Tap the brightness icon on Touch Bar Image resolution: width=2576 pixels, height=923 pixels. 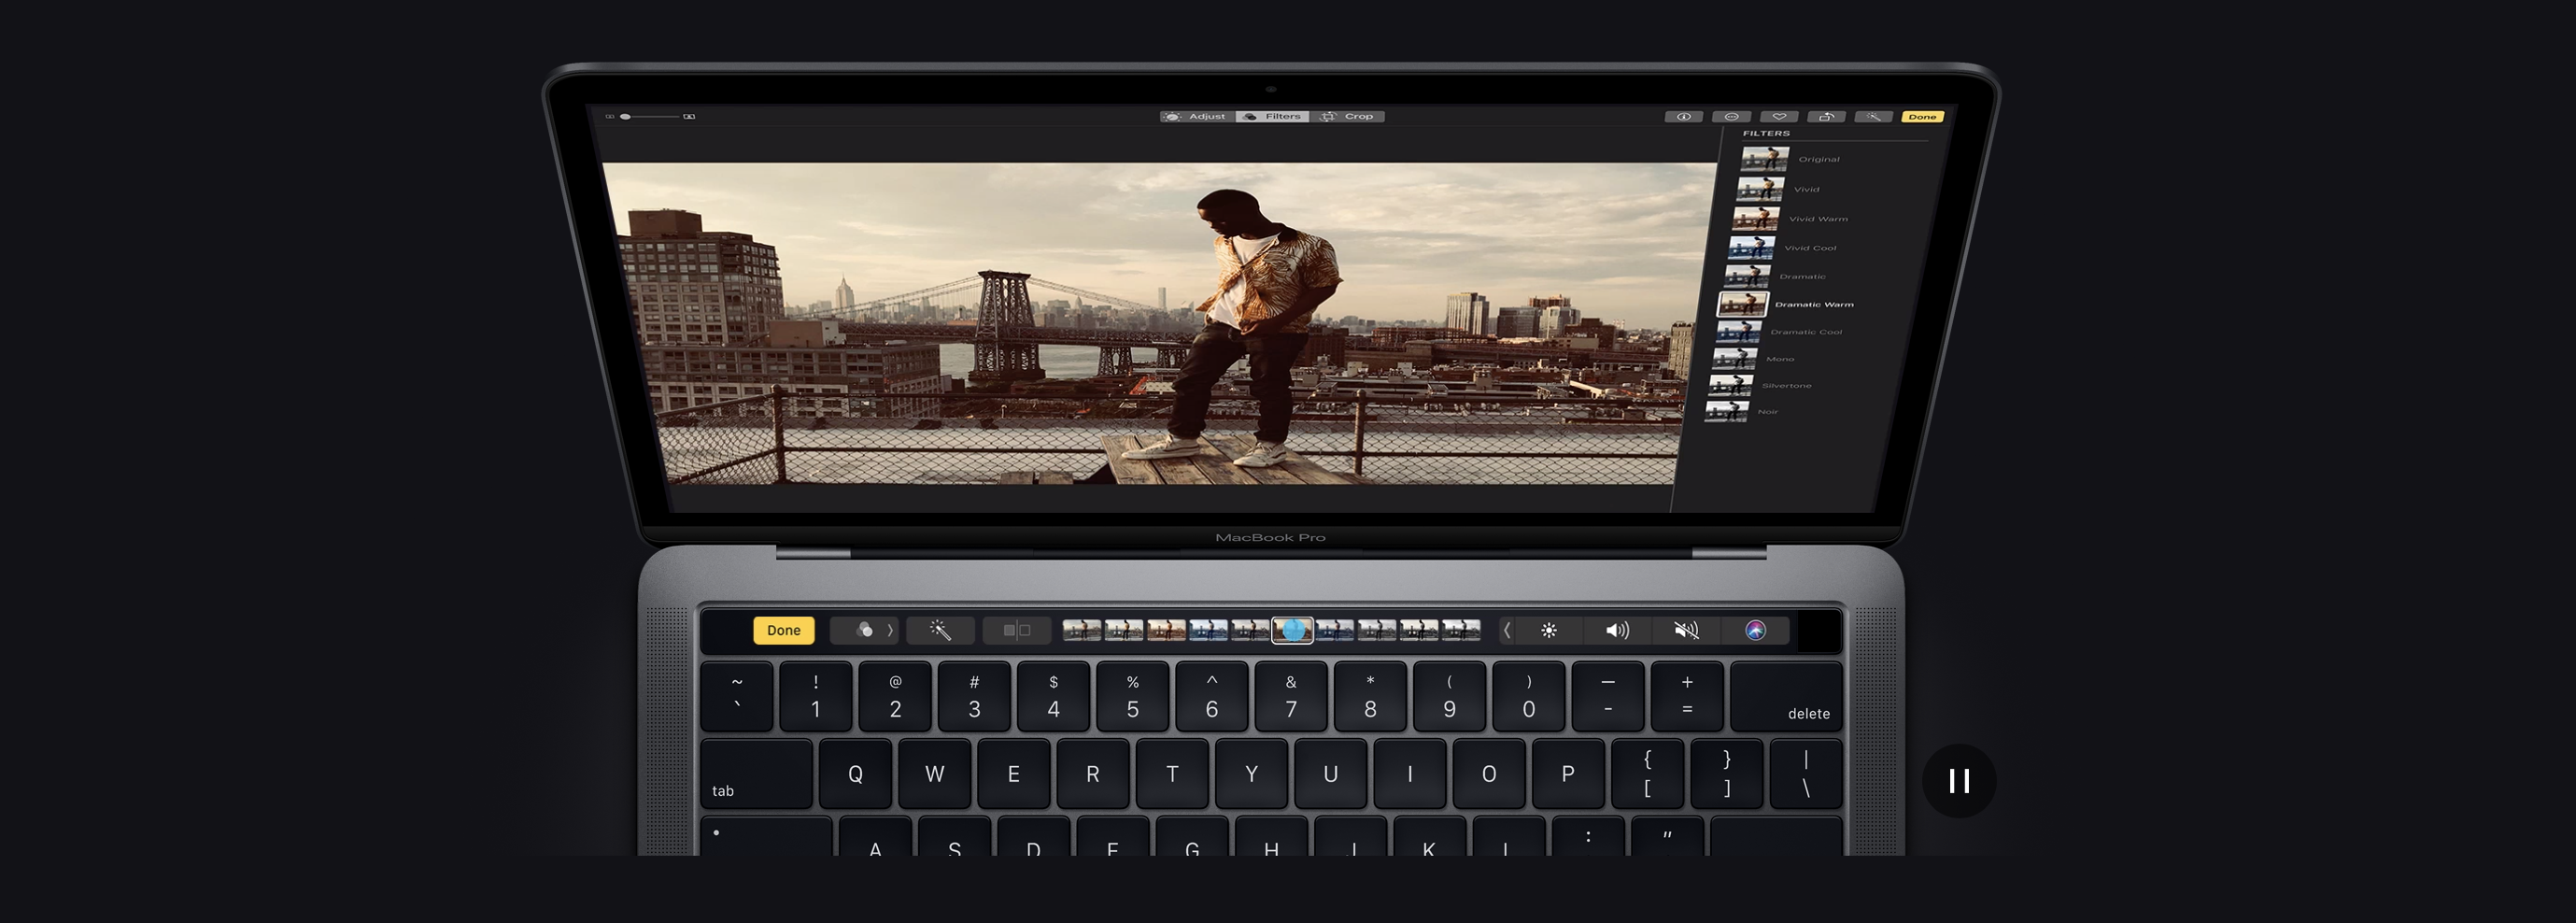pos(1548,630)
